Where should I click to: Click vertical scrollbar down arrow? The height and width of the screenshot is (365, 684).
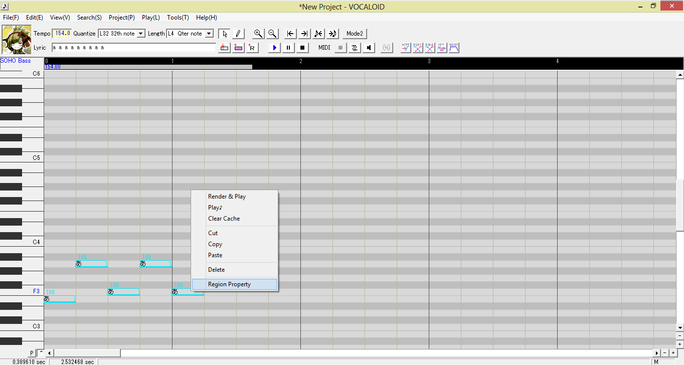[680, 327]
